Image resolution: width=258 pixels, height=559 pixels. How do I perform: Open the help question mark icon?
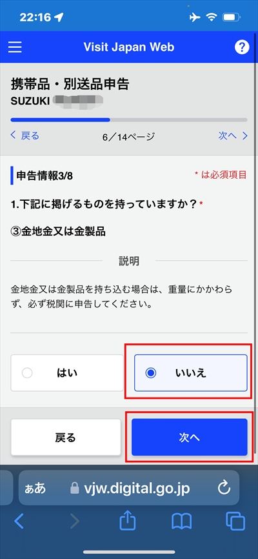[242, 47]
